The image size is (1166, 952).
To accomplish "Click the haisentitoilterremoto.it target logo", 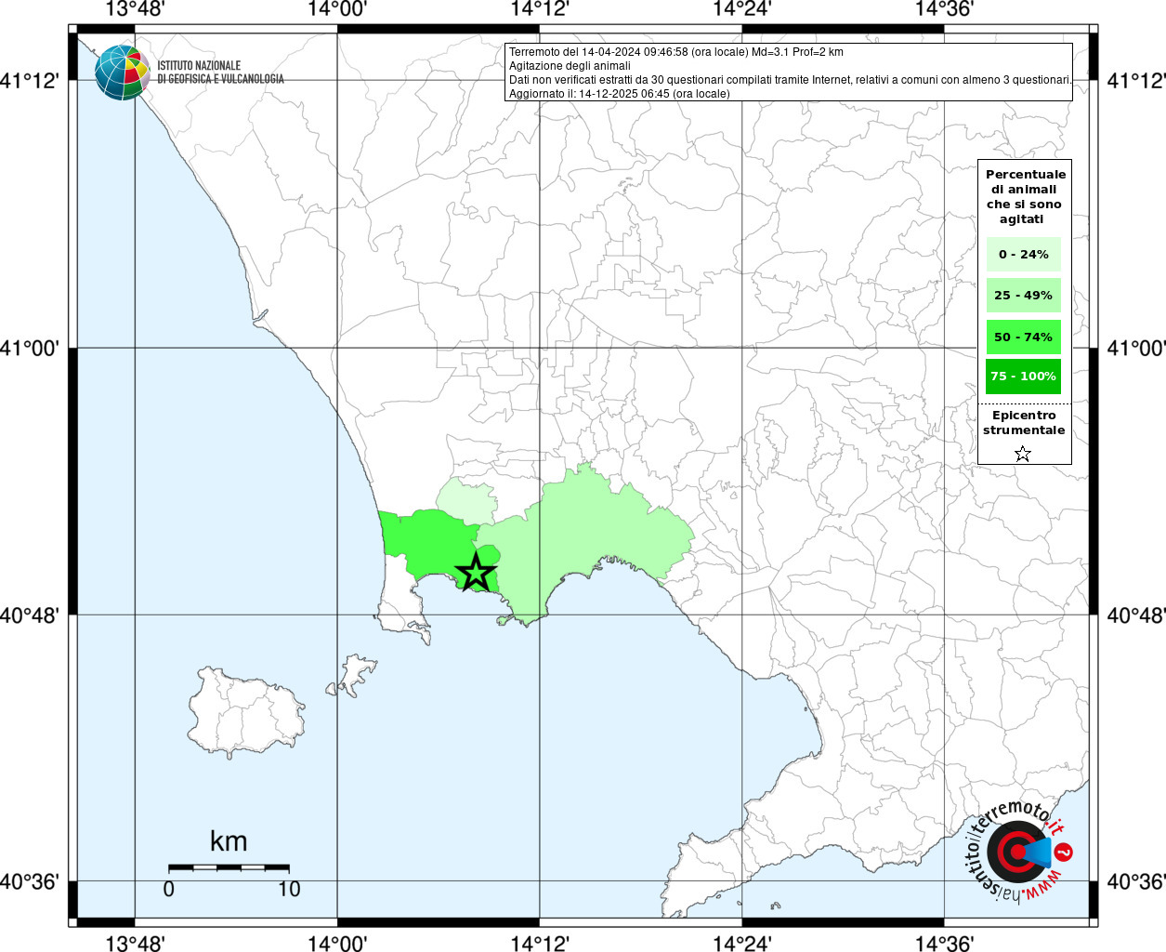I will click(1018, 851).
